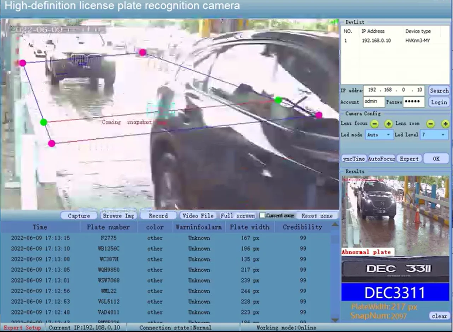This screenshot has width=453, height=332.
Task: Clear the snapshot counter with clear
Action: tap(439, 316)
